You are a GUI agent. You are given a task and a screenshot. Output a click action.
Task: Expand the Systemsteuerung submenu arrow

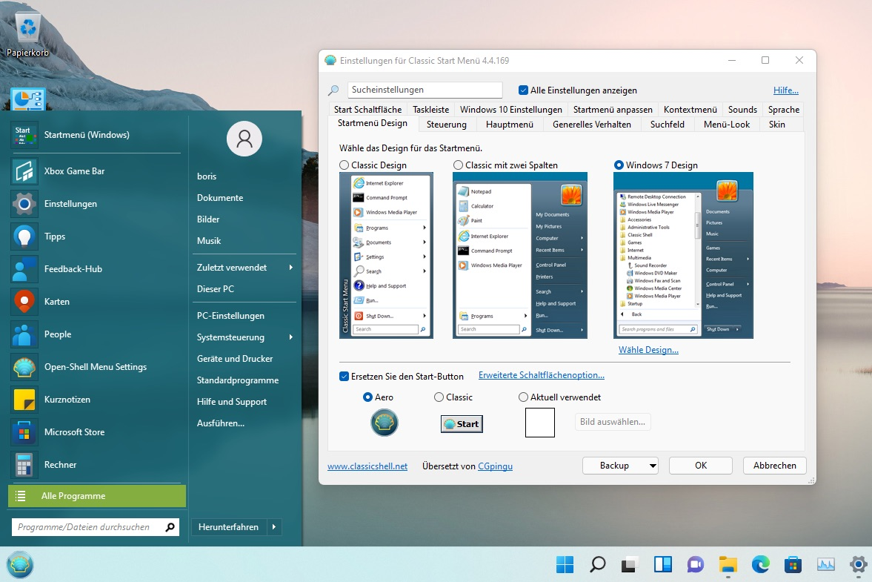click(x=291, y=337)
